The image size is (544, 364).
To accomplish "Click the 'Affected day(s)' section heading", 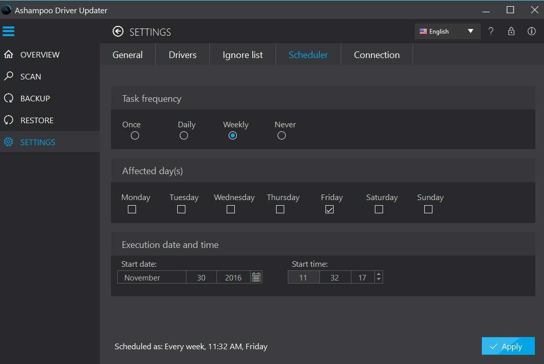I will pyautogui.click(x=152, y=171).
